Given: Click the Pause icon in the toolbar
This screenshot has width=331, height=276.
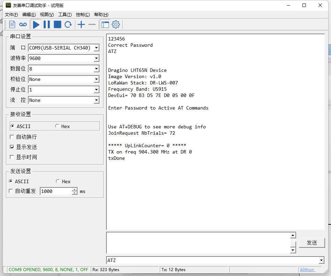Looking at the screenshot, I should (x=47, y=24).
